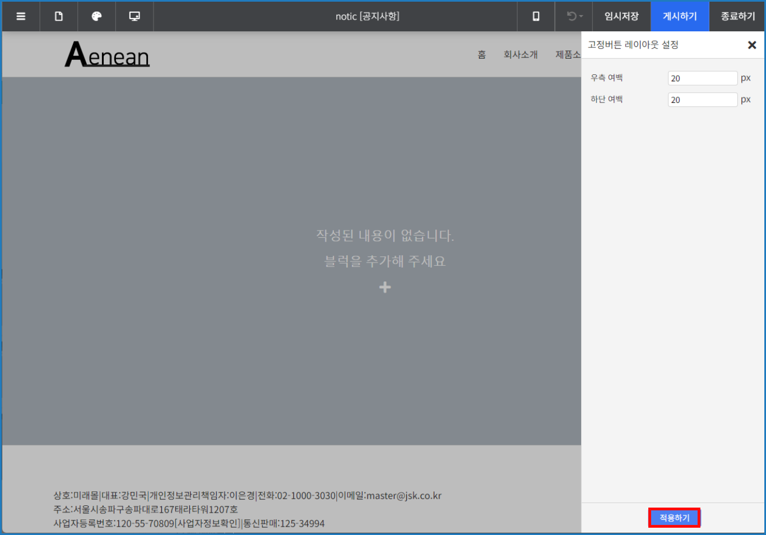Close the 고정버튼 레이아웃 설정 panel
Image resolution: width=766 pixels, height=535 pixels.
pos(752,45)
